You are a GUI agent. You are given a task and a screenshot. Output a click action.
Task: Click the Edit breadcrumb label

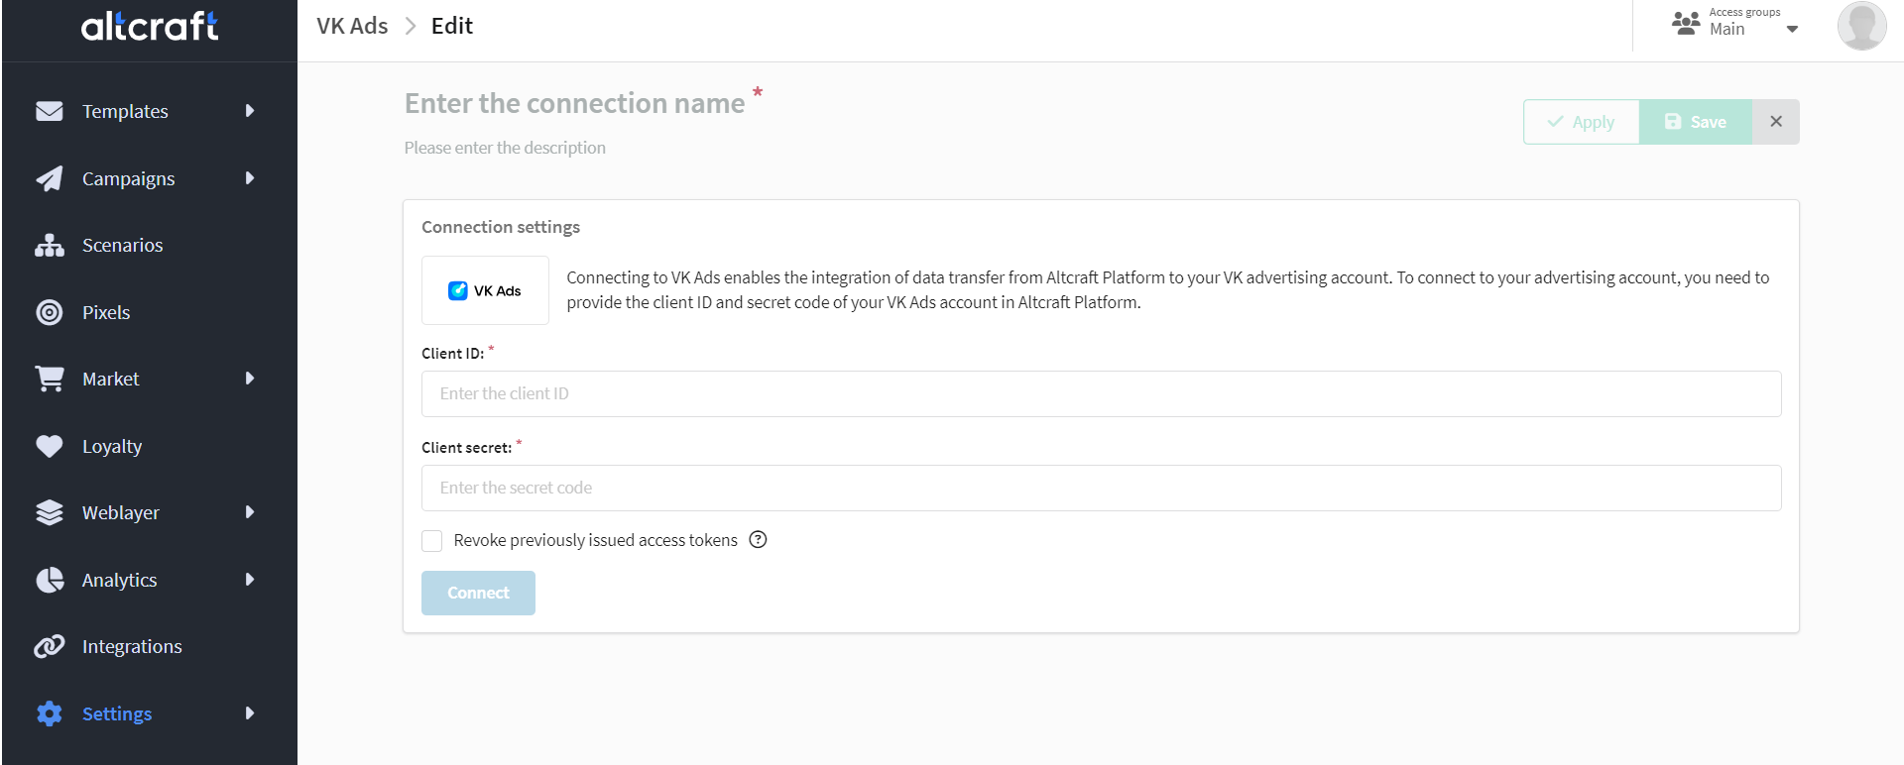pos(452,26)
